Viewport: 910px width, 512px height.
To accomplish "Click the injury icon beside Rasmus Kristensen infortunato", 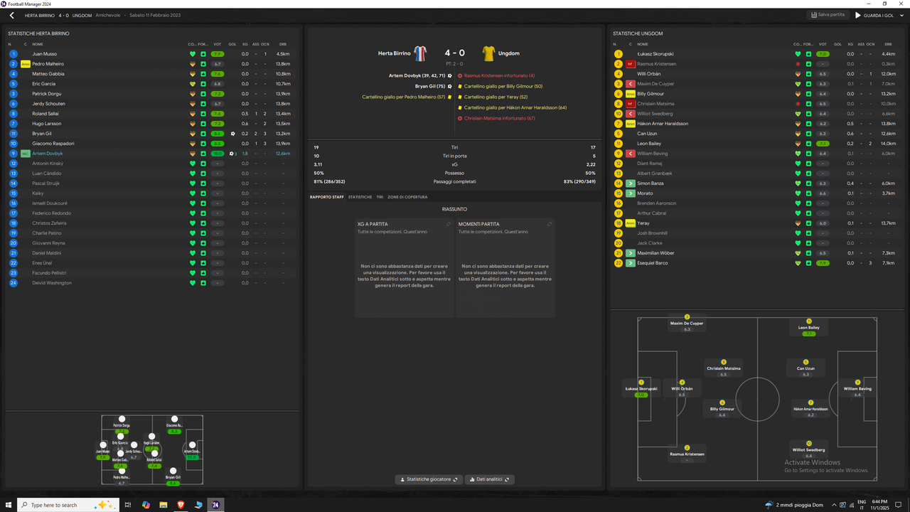I will tap(460, 75).
